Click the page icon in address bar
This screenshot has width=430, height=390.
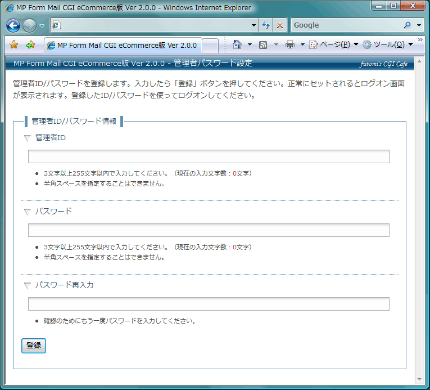(x=56, y=25)
